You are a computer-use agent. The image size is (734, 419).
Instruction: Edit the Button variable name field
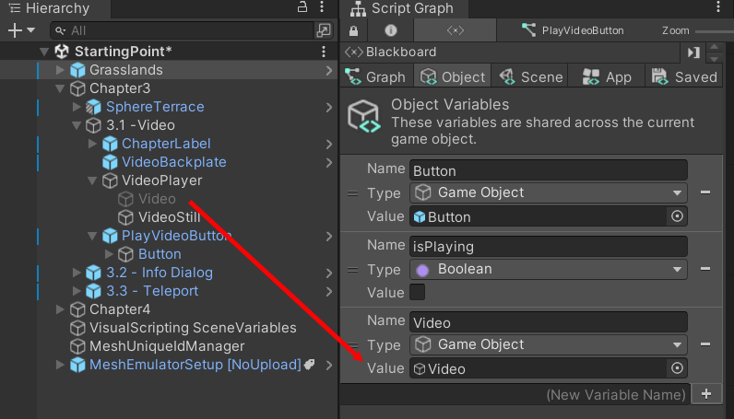coord(549,170)
